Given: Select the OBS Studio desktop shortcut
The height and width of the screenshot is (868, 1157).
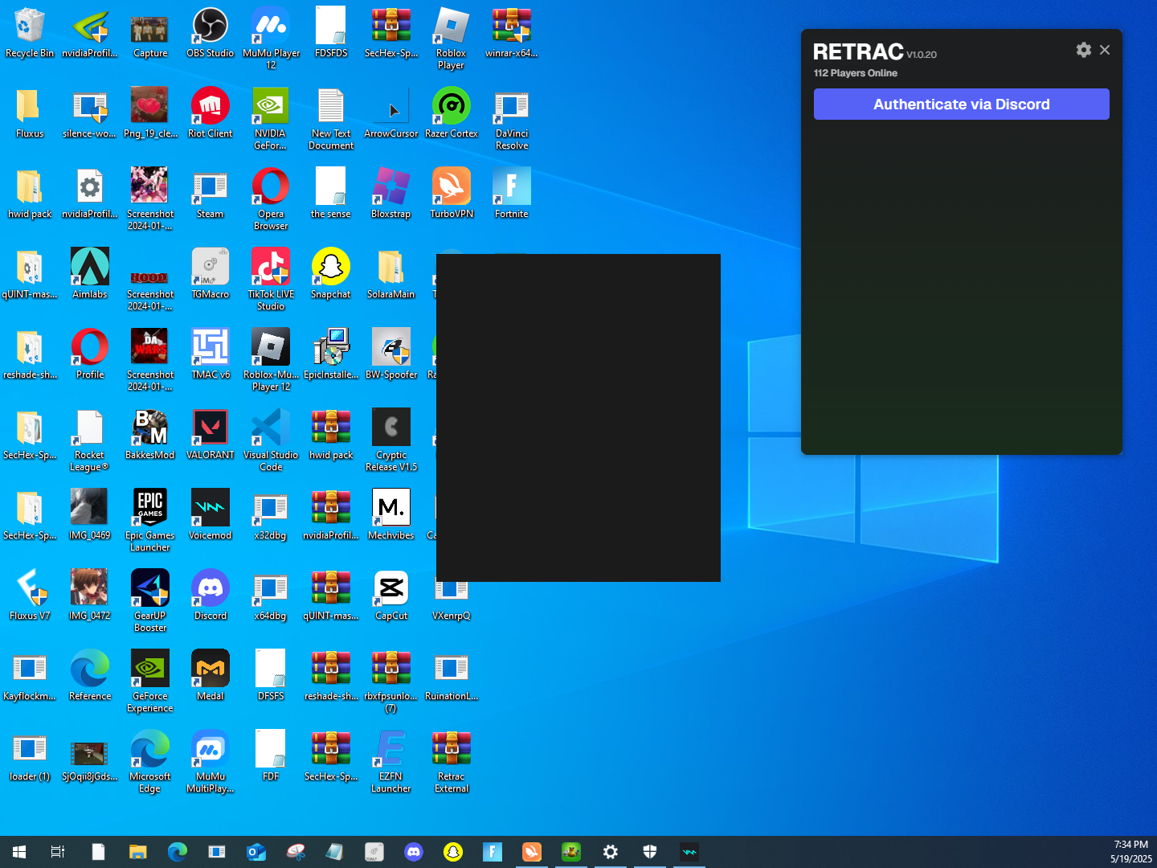Looking at the screenshot, I should pos(211,33).
